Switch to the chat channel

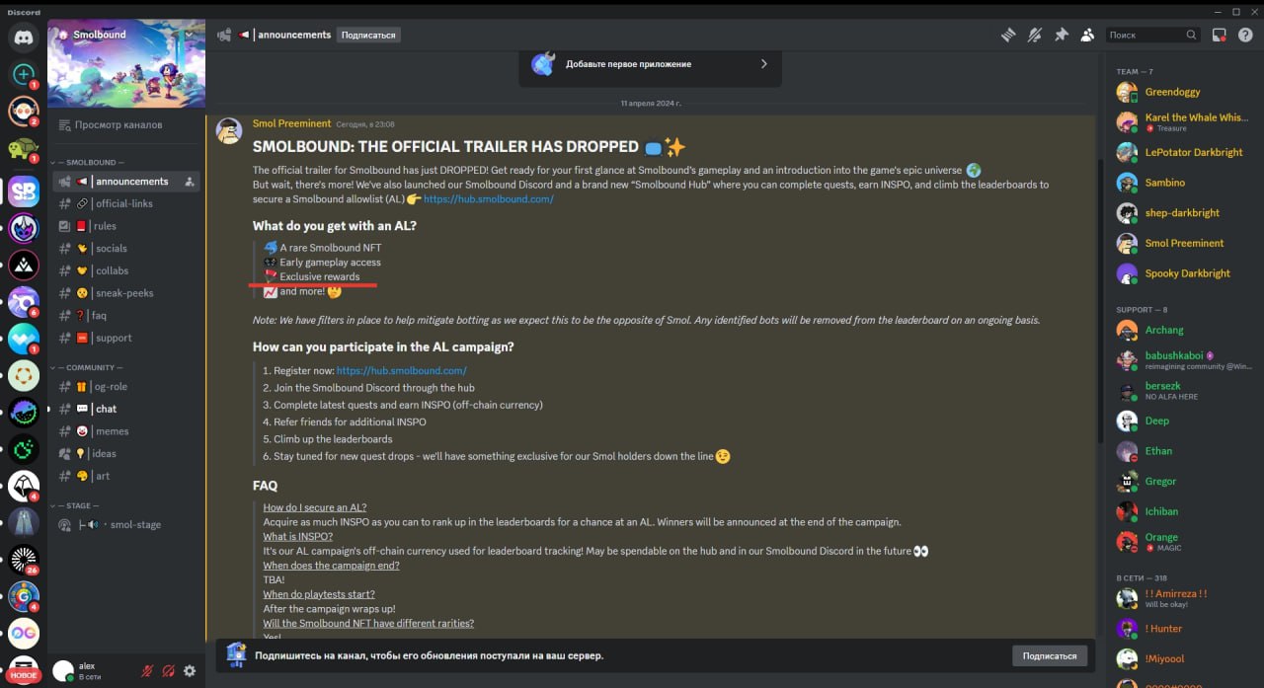click(126, 409)
